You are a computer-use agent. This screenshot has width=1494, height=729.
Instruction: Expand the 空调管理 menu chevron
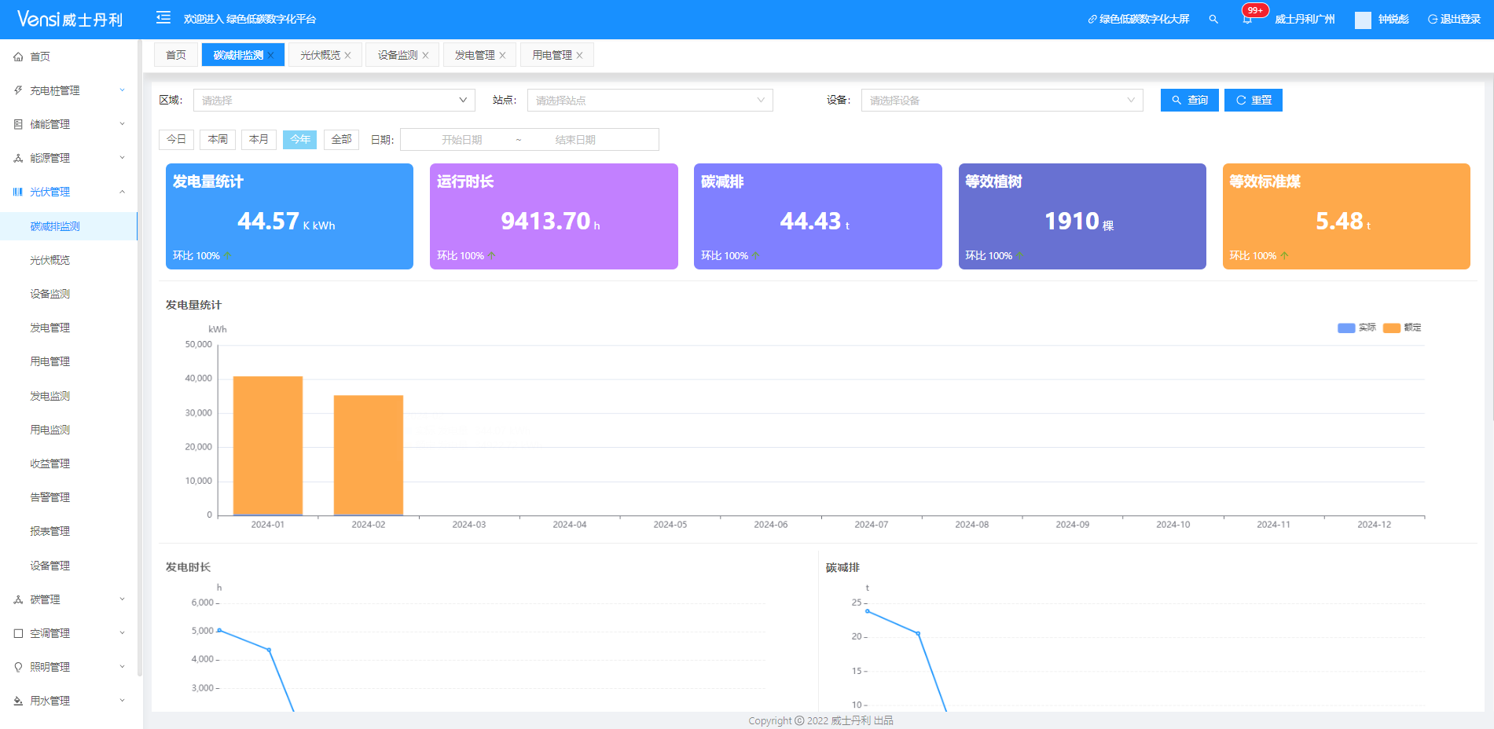click(122, 633)
